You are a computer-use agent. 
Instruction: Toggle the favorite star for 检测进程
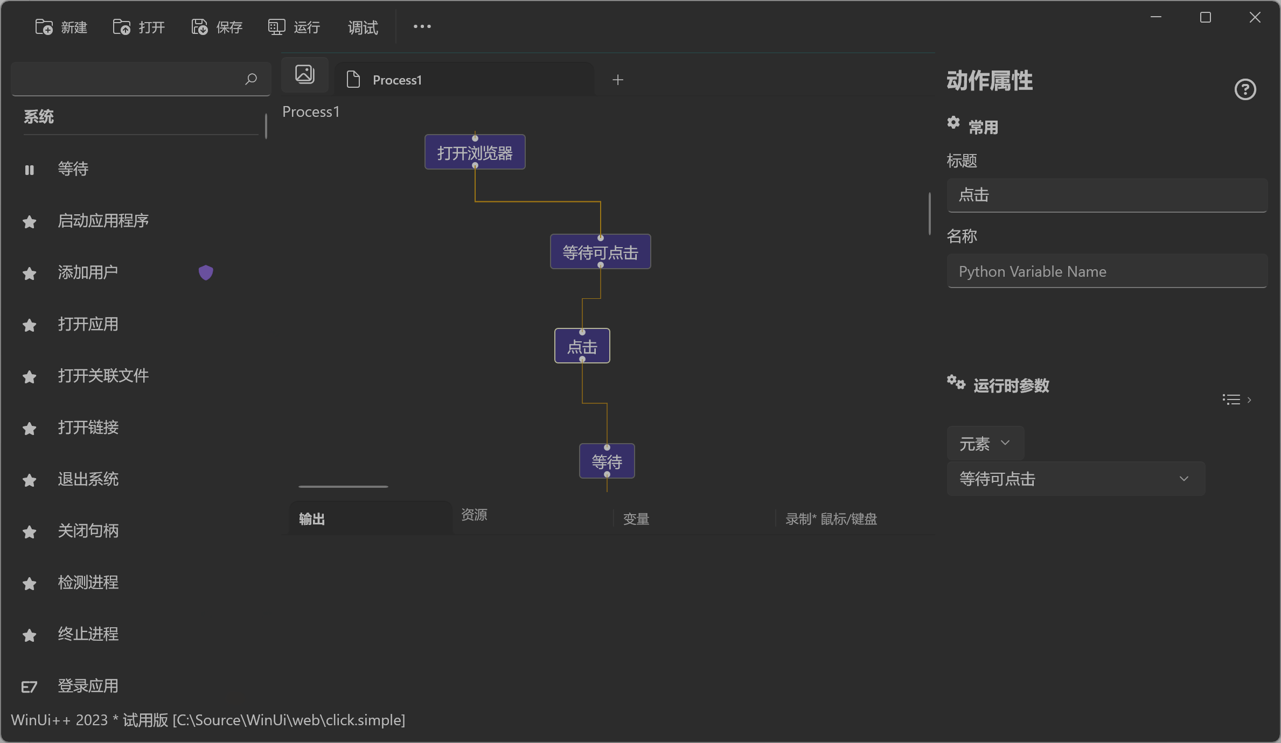coord(29,584)
